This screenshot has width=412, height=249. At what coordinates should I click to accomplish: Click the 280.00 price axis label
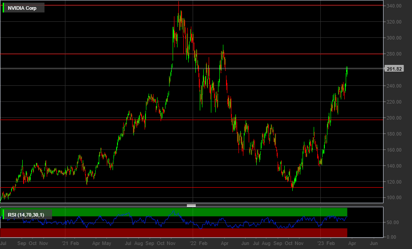394,54
